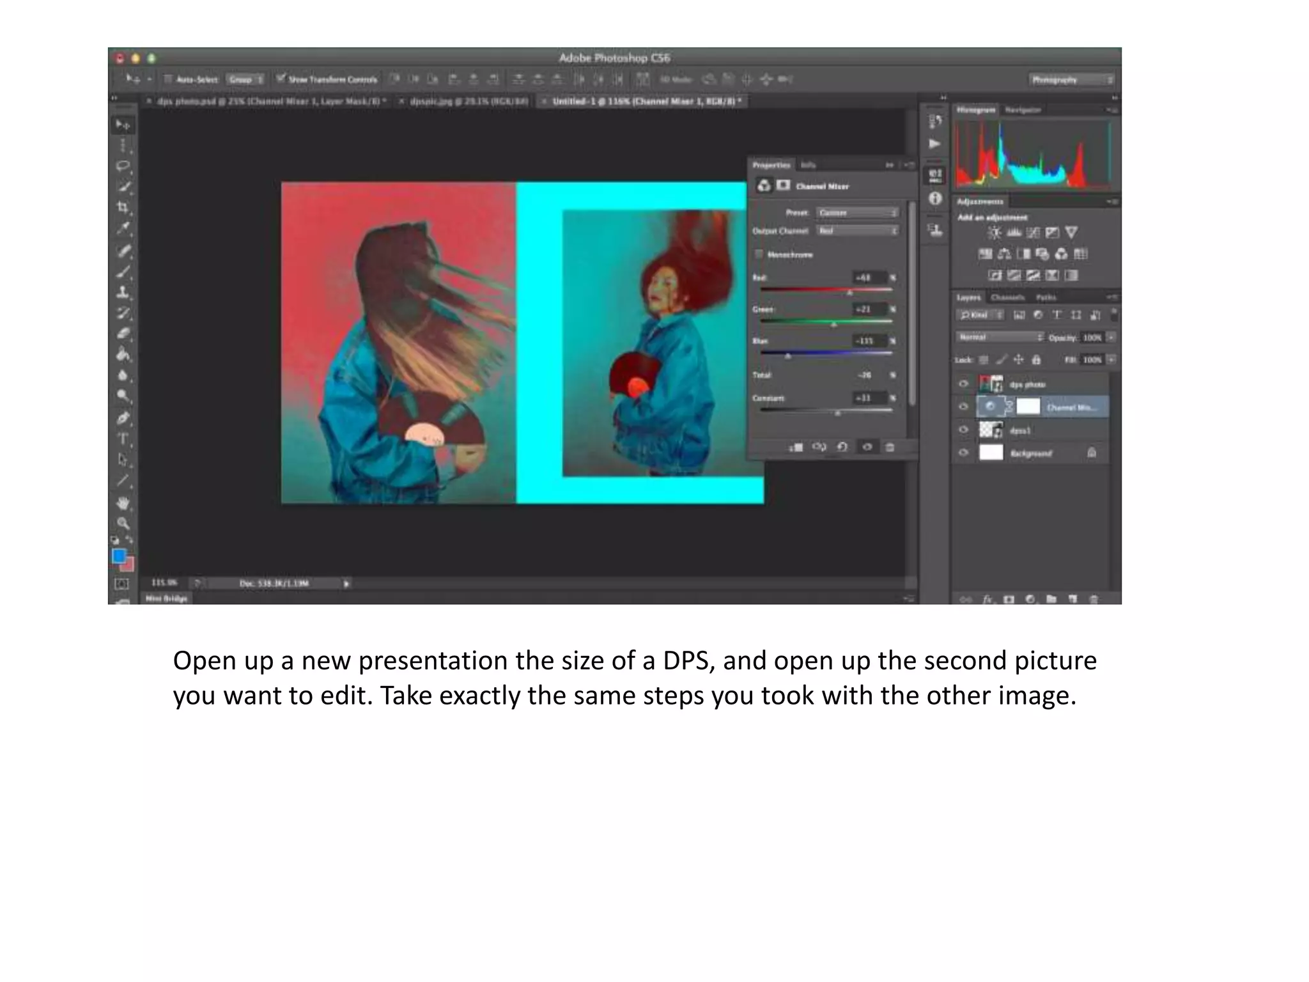Switch to the Info tab in Properties panel
Viewport: 1309px width, 982px height.
tap(809, 165)
